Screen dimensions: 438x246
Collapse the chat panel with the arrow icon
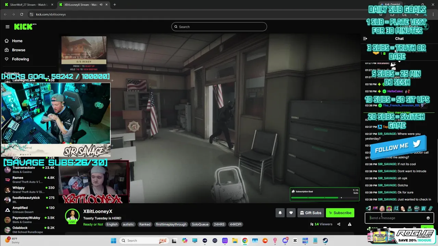[365, 39]
